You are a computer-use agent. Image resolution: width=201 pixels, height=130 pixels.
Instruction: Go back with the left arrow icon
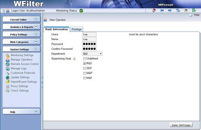click(x=162, y=10)
